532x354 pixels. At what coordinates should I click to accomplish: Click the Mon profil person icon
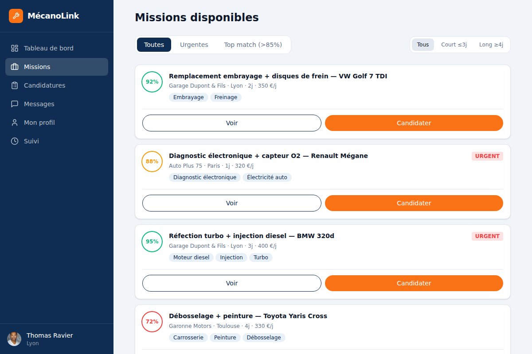[x=15, y=123]
